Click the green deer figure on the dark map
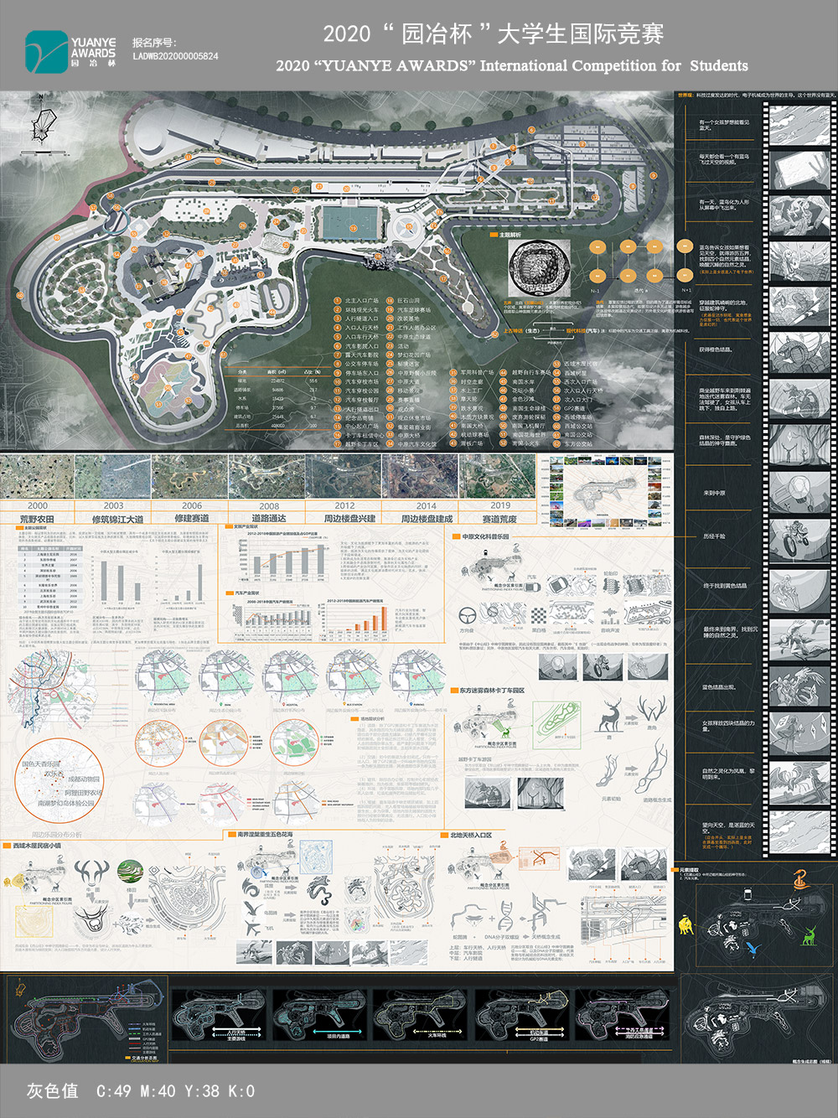Image resolution: width=838 pixels, height=1118 pixels. (810, 934)
